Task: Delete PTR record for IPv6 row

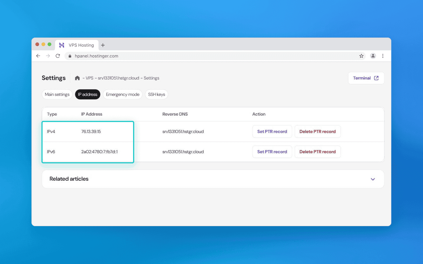Action: tap(318, 152)
